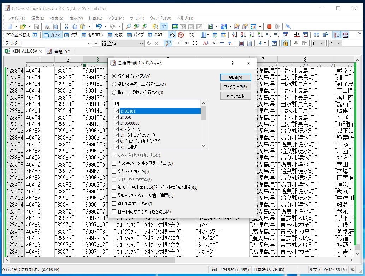
Task: Click the Find magnifier icon
Action: pyautogui.click(x=128, y=26)
